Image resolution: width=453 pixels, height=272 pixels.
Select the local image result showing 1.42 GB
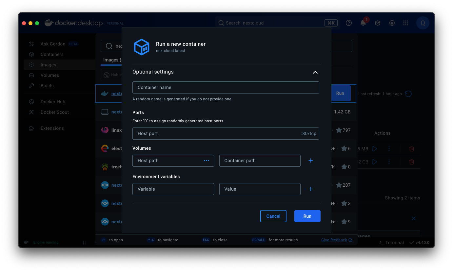click(226, 112)
